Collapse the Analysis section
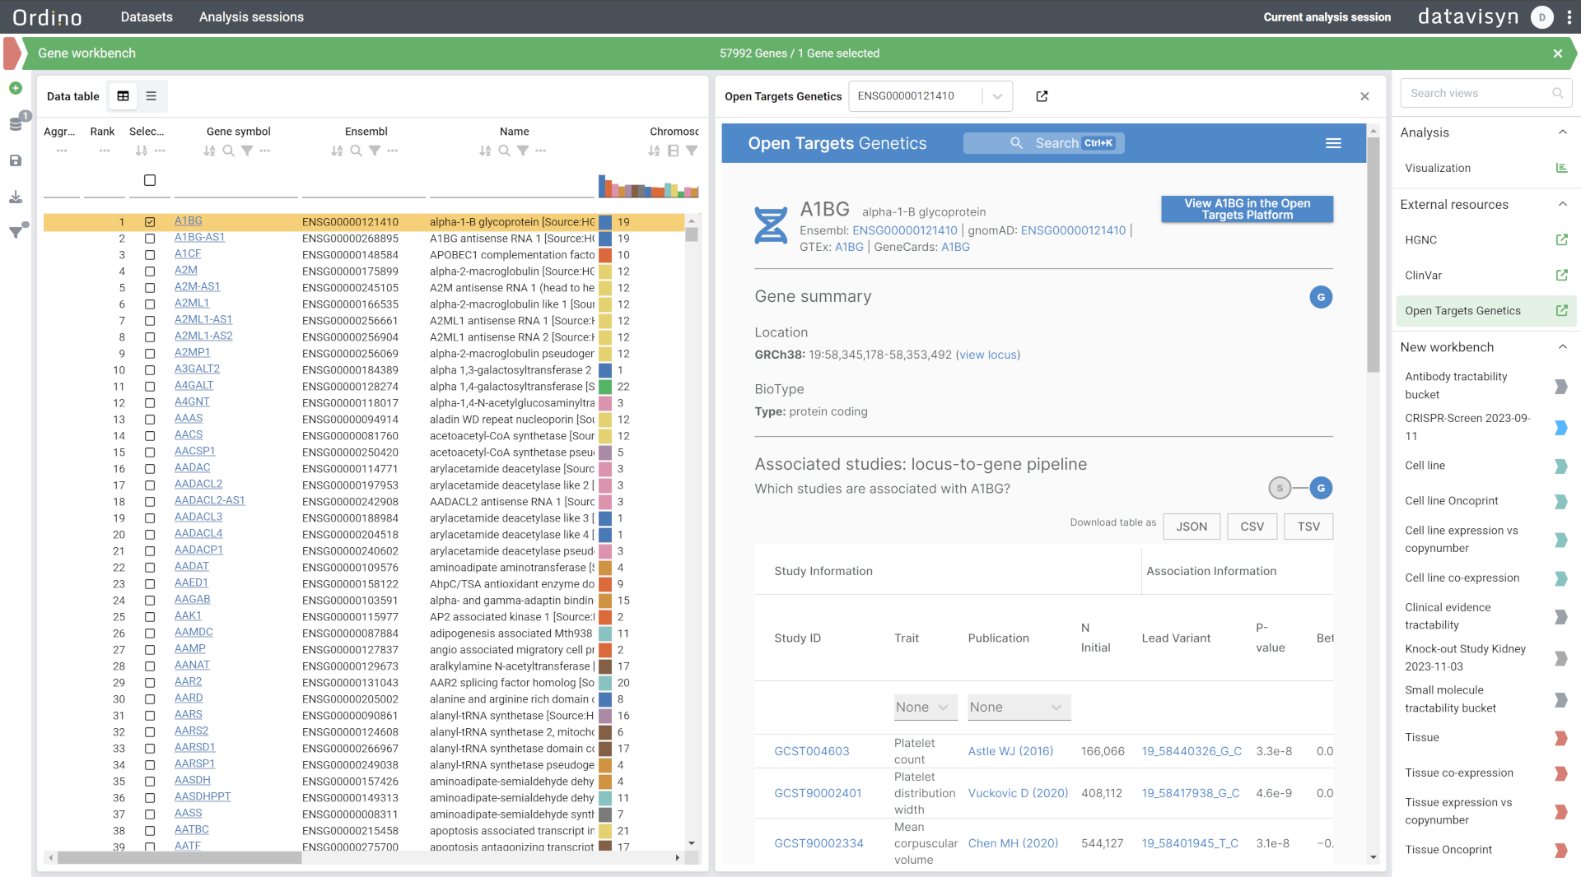This screenshot has width=1581, height=877. (x=1563, y=132)
